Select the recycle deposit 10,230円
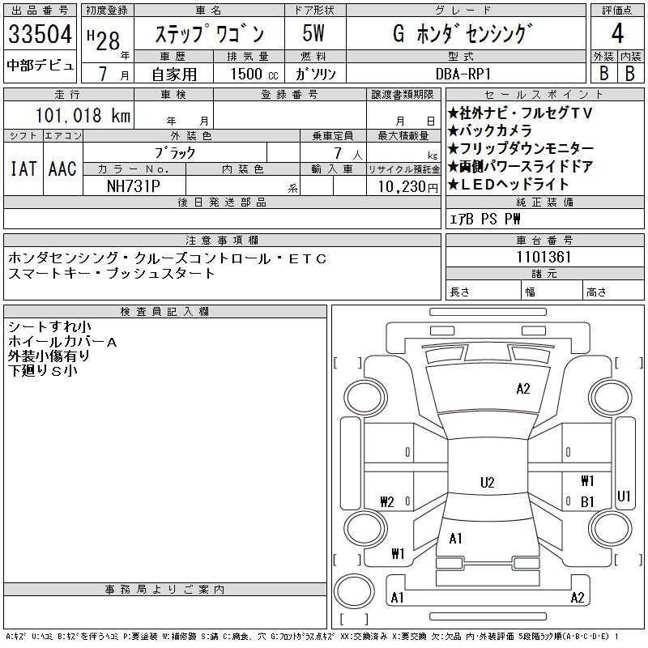This screenshot has width=648, height=648. point(407,187)
